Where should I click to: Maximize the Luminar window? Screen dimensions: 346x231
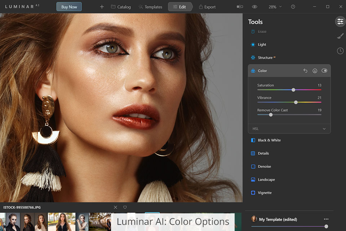[328, 6]
